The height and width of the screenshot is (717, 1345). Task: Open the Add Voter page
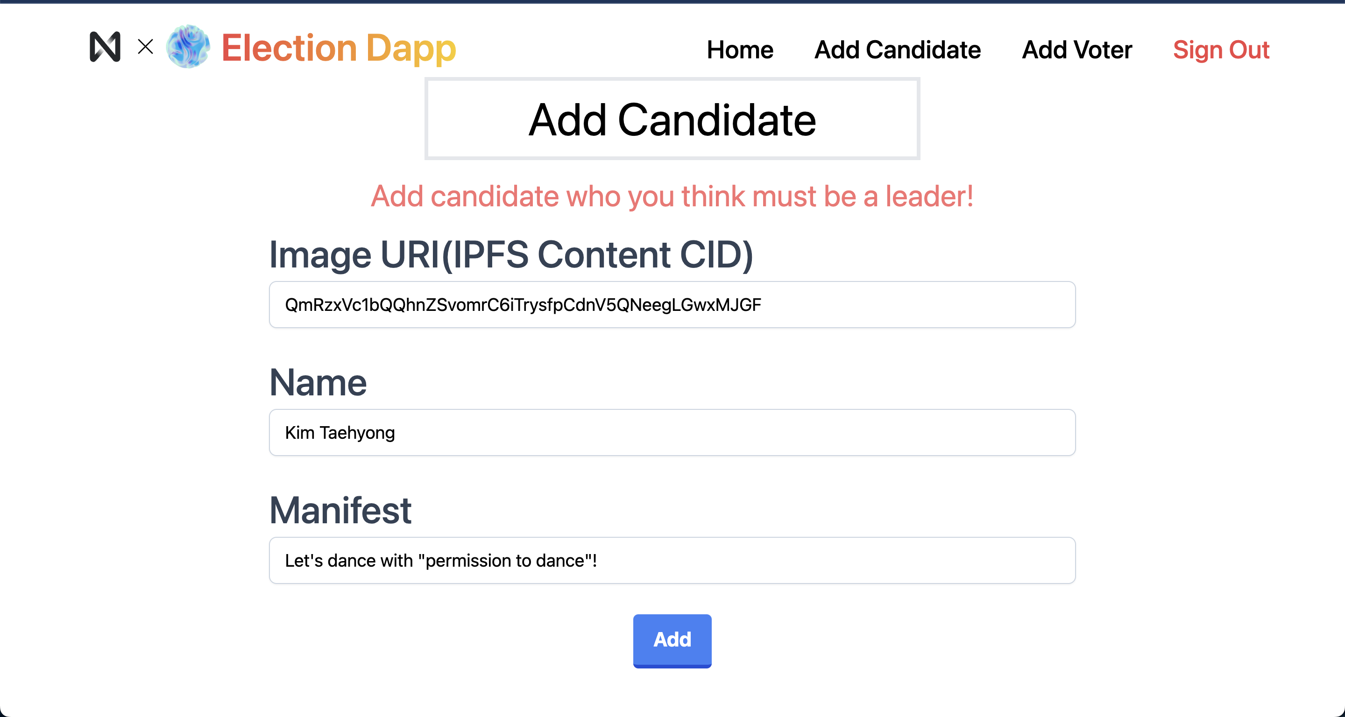point(1076,50)
